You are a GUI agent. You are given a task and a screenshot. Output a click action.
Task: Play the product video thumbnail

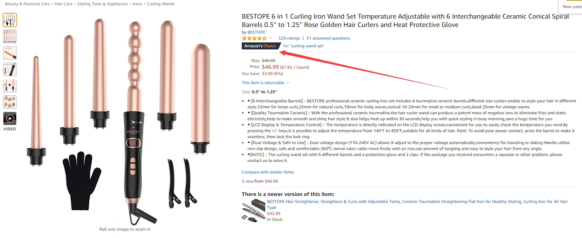[x=10, y=118]
